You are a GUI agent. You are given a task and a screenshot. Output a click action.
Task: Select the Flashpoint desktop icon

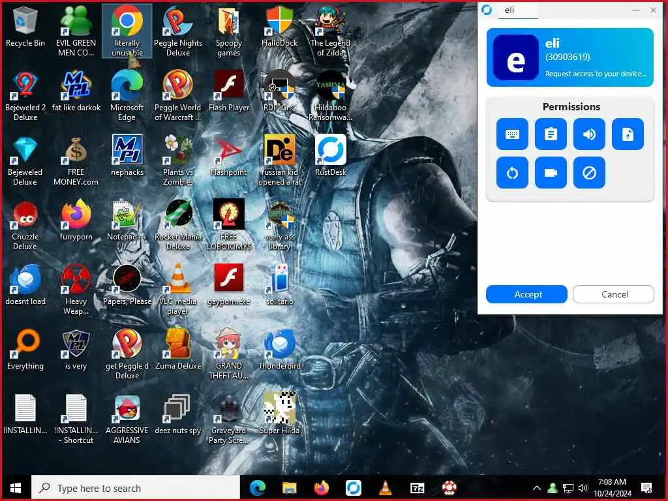(x=229, y=157)
